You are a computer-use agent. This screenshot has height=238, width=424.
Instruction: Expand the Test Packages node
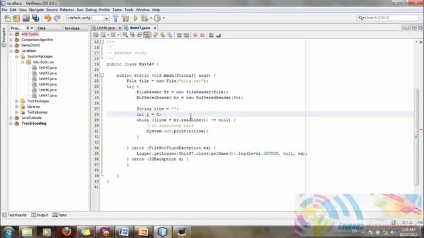(17, 101)
